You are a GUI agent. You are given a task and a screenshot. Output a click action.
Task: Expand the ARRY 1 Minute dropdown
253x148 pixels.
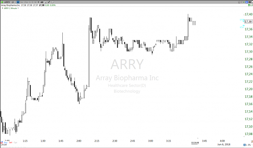[18, 8]
